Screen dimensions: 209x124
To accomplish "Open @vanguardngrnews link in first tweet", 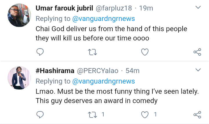I will pos(104,19).
